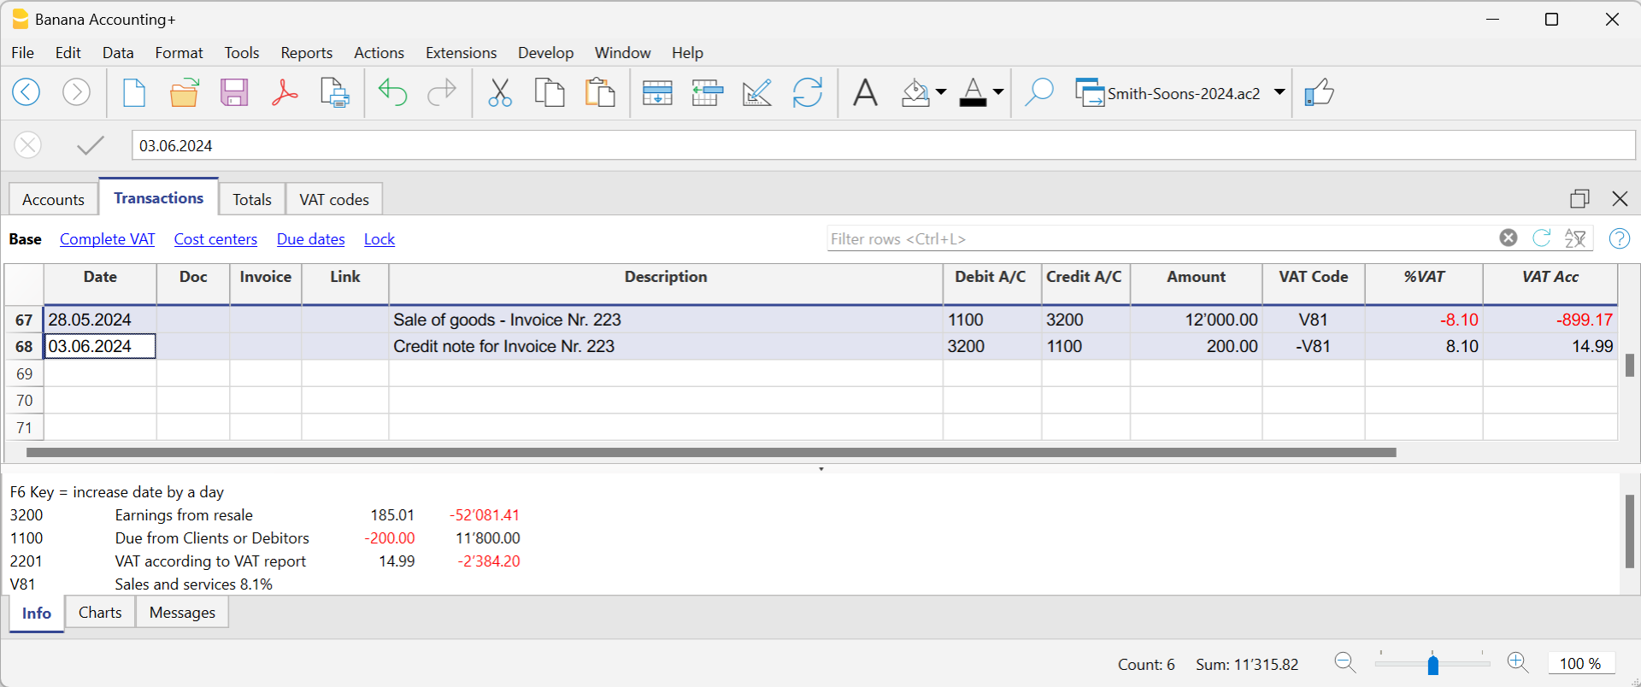Select the Base view

coord(26,239)
